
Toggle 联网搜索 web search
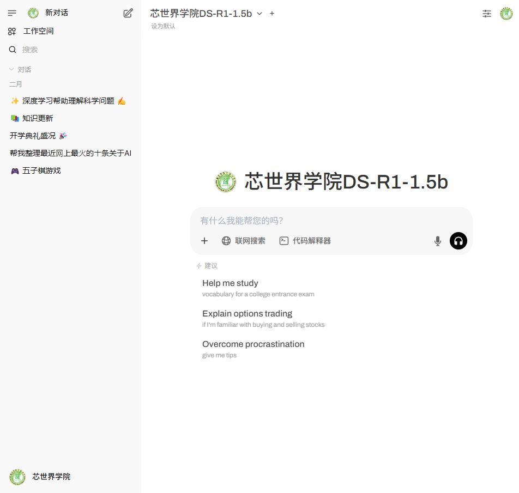[243, 241]
